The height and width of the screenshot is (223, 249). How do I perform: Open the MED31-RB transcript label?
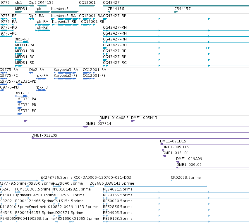coord(25,51)
